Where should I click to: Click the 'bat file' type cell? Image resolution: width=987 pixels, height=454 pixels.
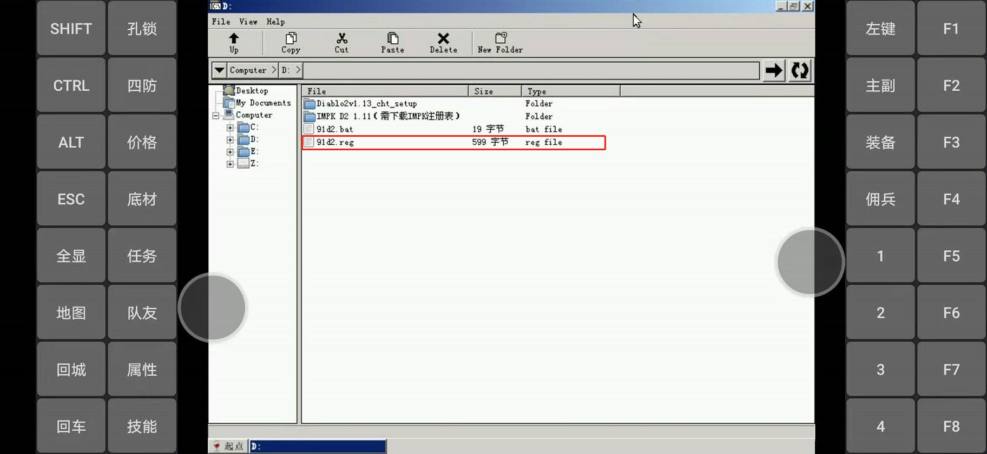pos(544,129)
